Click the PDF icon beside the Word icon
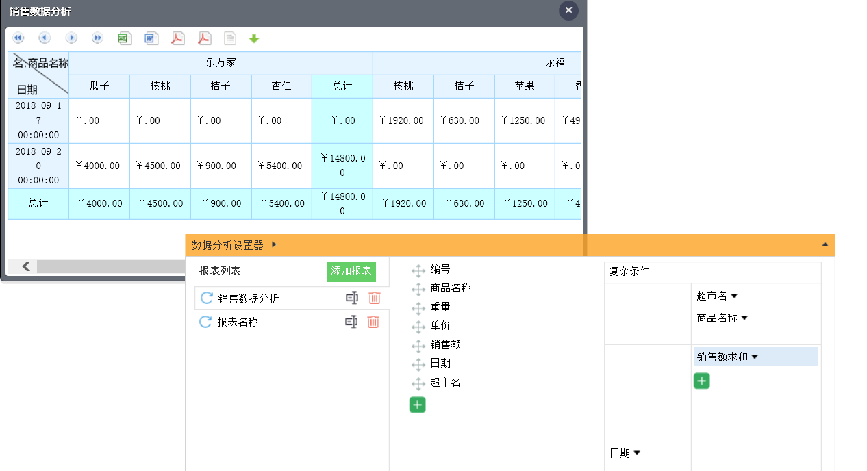The width and height of the screenshot is (867, 471). (177, 38)
